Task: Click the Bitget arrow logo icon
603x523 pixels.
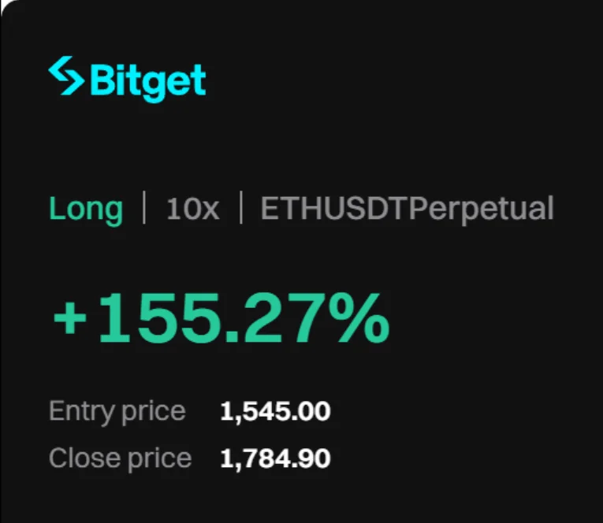Action: 66,76
